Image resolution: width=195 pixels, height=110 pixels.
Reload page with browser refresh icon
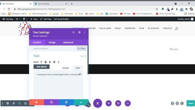click(9, 9)
